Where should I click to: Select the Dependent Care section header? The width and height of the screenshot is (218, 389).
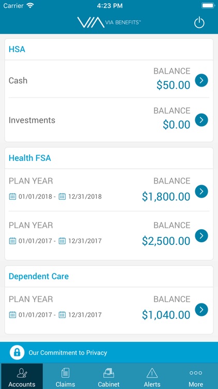pos(39,276)
